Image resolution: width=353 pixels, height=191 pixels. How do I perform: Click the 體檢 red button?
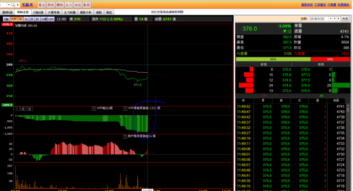tap(59, 5)
